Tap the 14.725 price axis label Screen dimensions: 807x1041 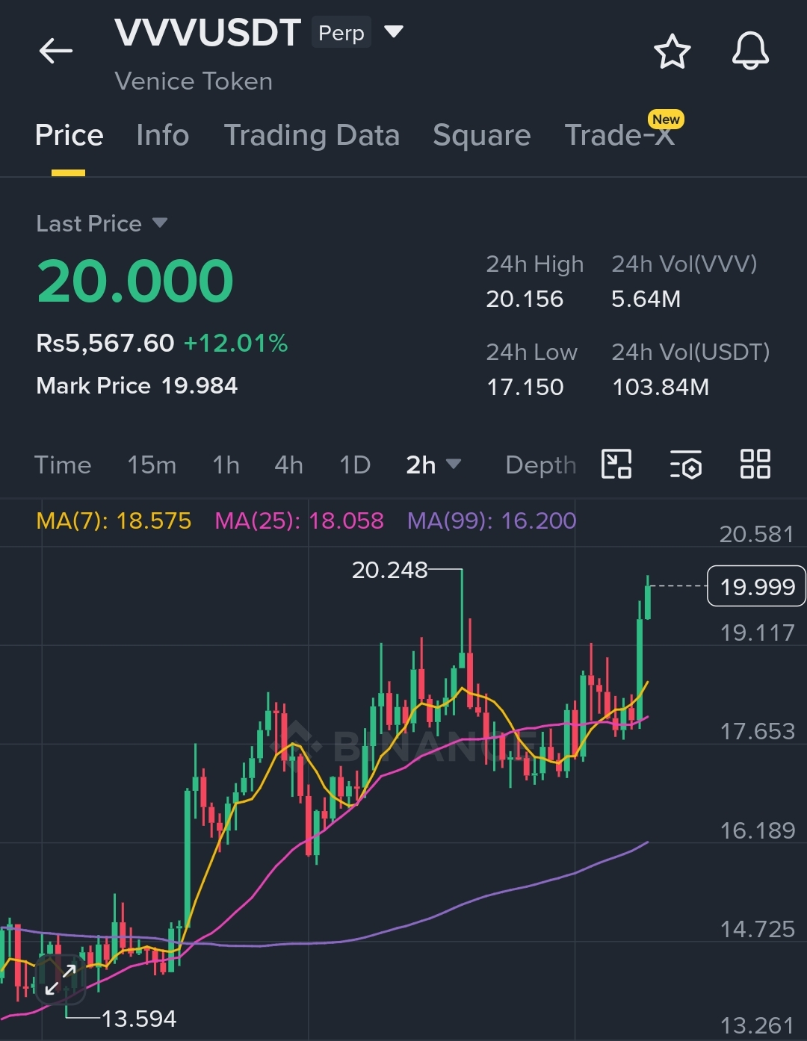[x=758, y=929]
